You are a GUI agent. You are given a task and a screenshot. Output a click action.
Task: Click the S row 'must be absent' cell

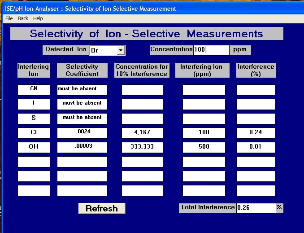pyautogui.click(x=82, y=119)
